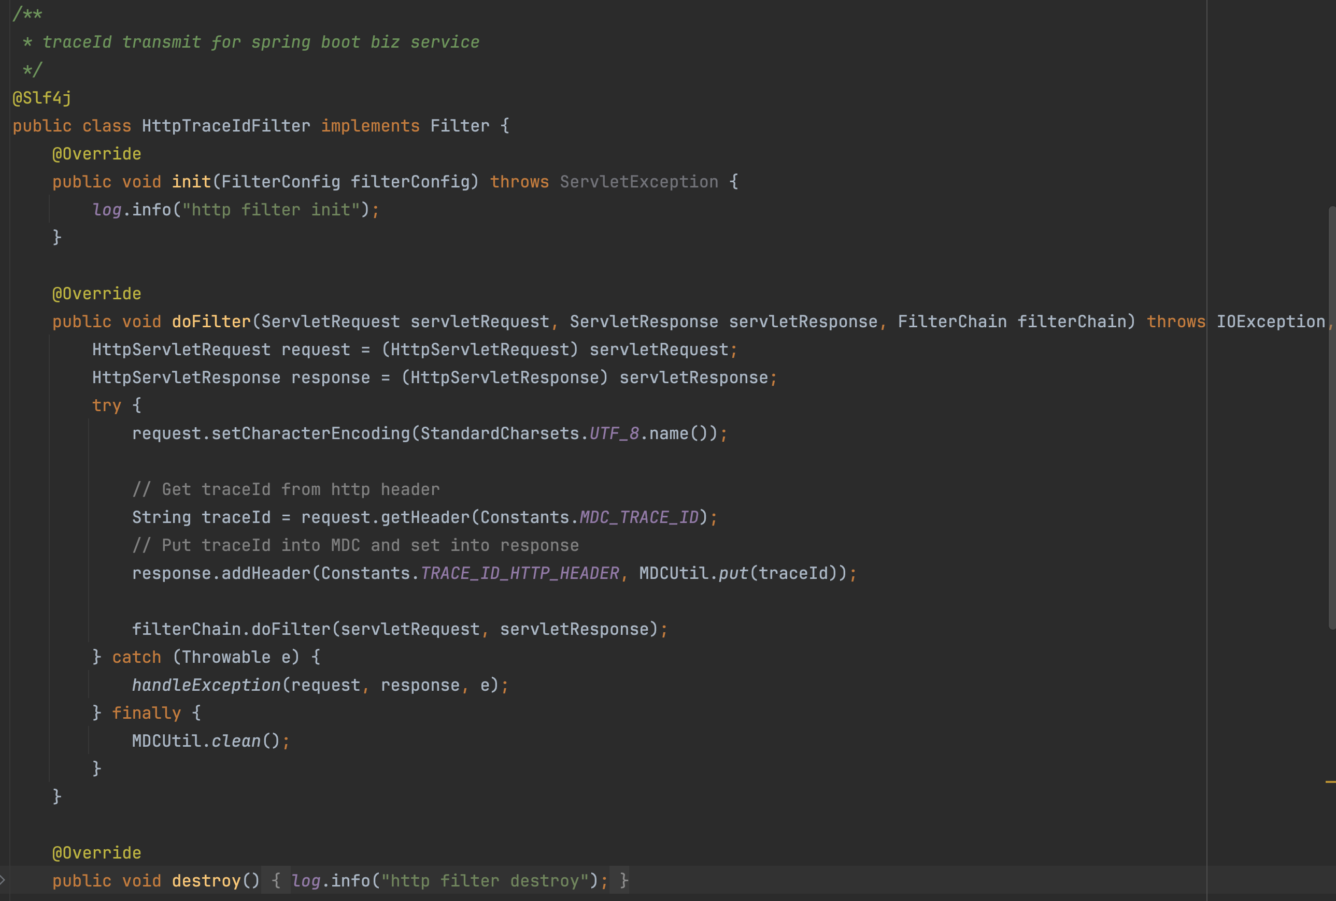Click the "(HttpServletRequest)" cast expression
Screen dimensions: 1336x901
pos(479,349)
